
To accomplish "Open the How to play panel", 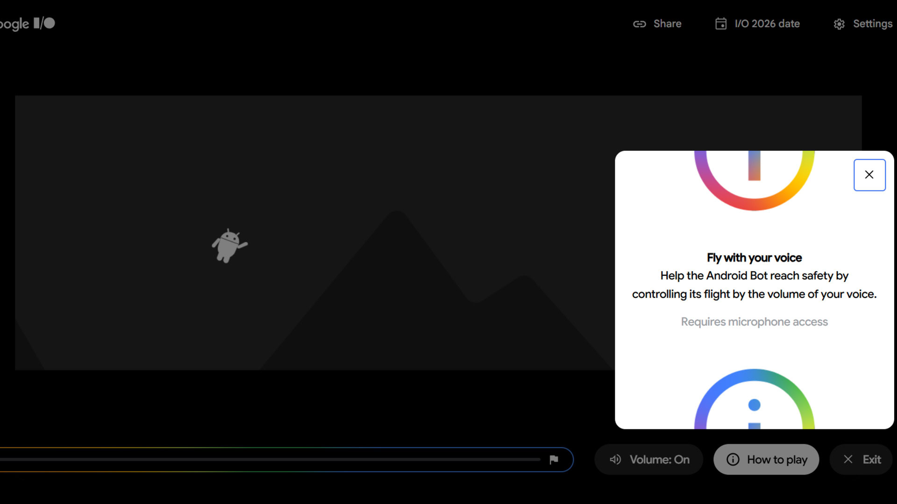I will [766, 459].
